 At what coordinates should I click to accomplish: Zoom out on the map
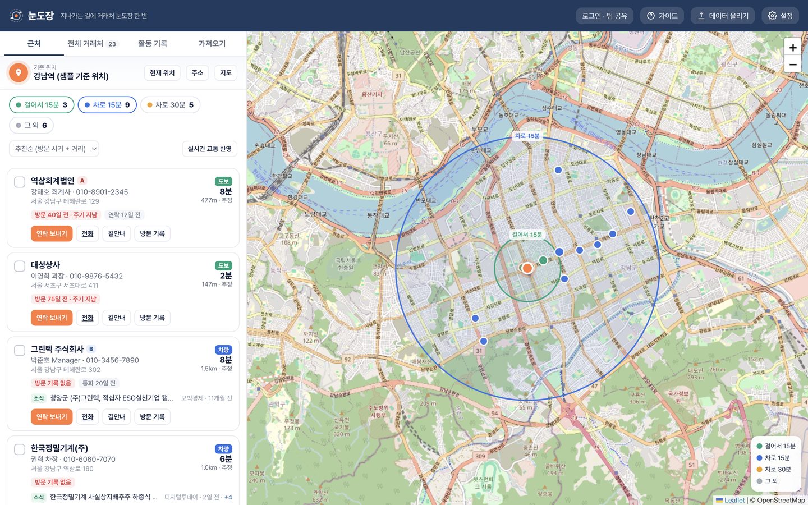(793, 64)
